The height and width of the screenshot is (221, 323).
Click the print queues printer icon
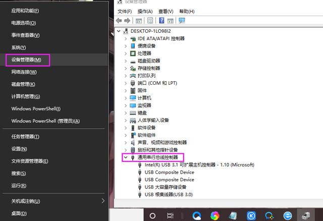133,76
